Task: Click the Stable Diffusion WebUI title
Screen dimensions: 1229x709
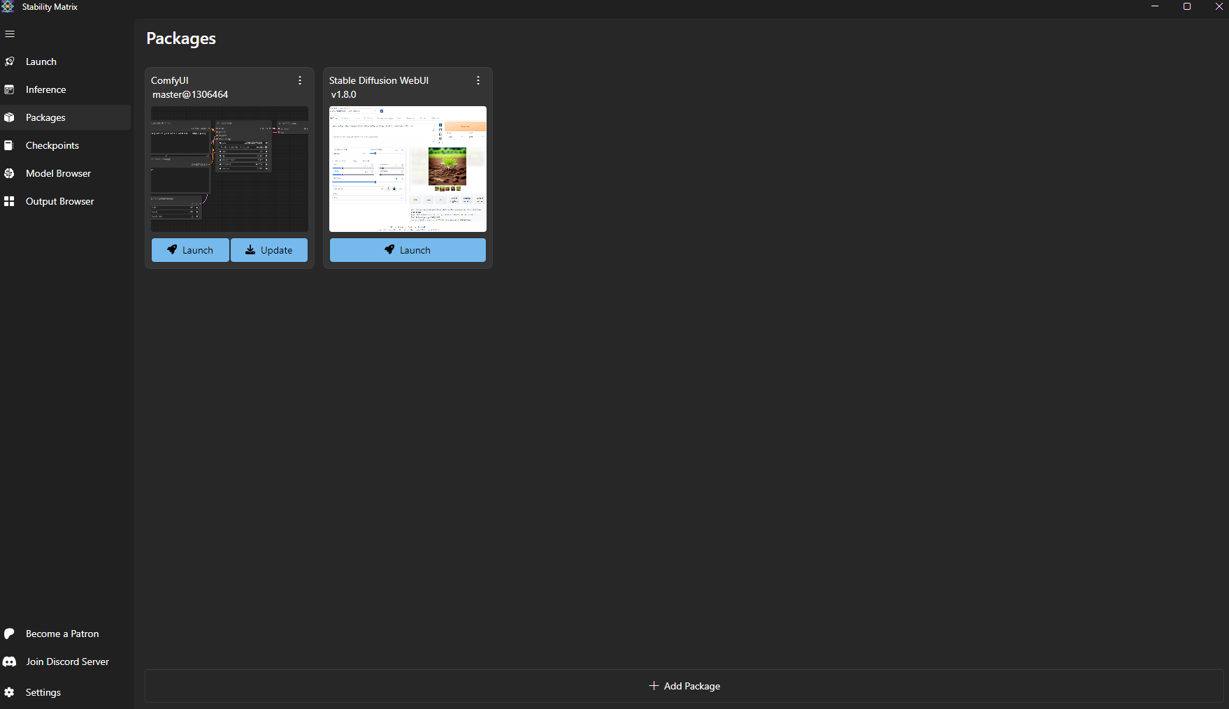Action: point(379,80)
